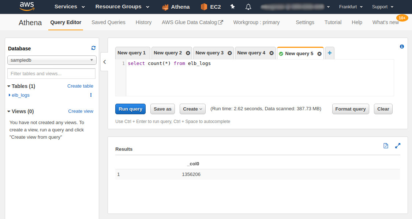
Task: Open the notifications bell
Action: (248, 7)
